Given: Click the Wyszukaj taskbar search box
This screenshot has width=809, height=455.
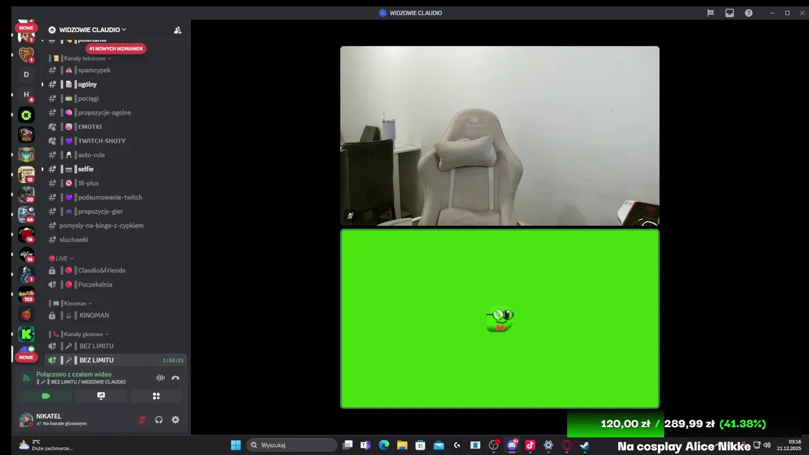Looking at the screenshot, I should pyautogui.click(x=291, y=445).
